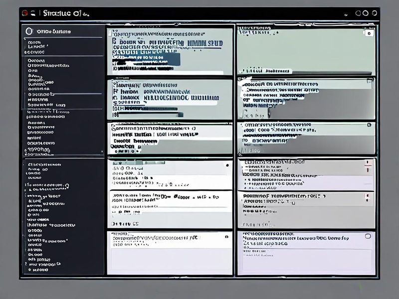Tick the checkbox in the bottom-right panel

[368, 236]
